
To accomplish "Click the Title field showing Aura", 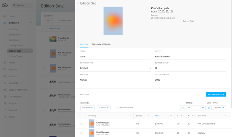I will [116, 57].
